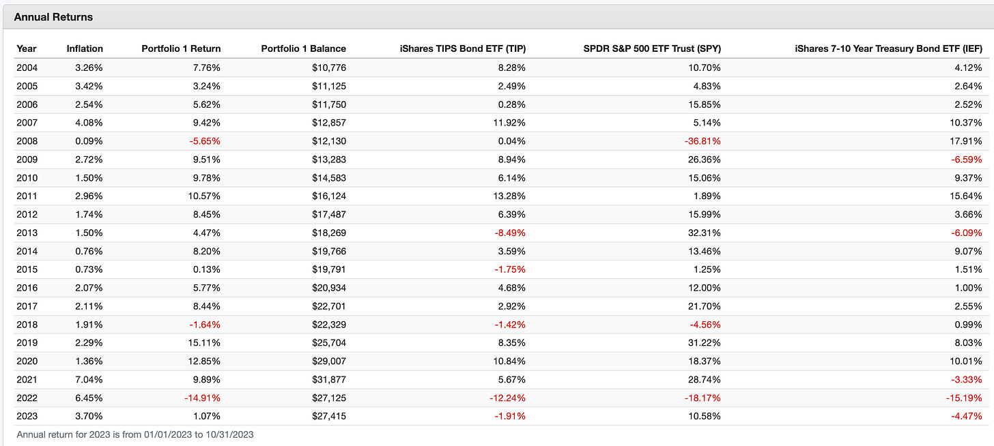Screen dimensions: 994x446
Task: Click the 3.26% inflation value for 2004
Action: (x=90, y=68)
